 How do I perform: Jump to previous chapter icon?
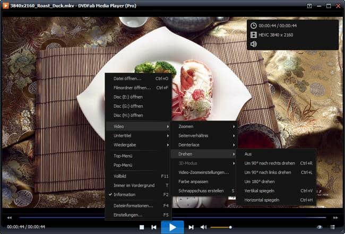point(154,227)
